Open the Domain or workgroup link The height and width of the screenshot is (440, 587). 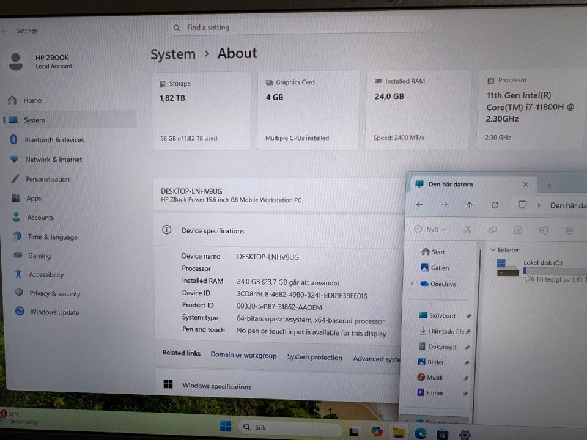click(x=243, y=354)
